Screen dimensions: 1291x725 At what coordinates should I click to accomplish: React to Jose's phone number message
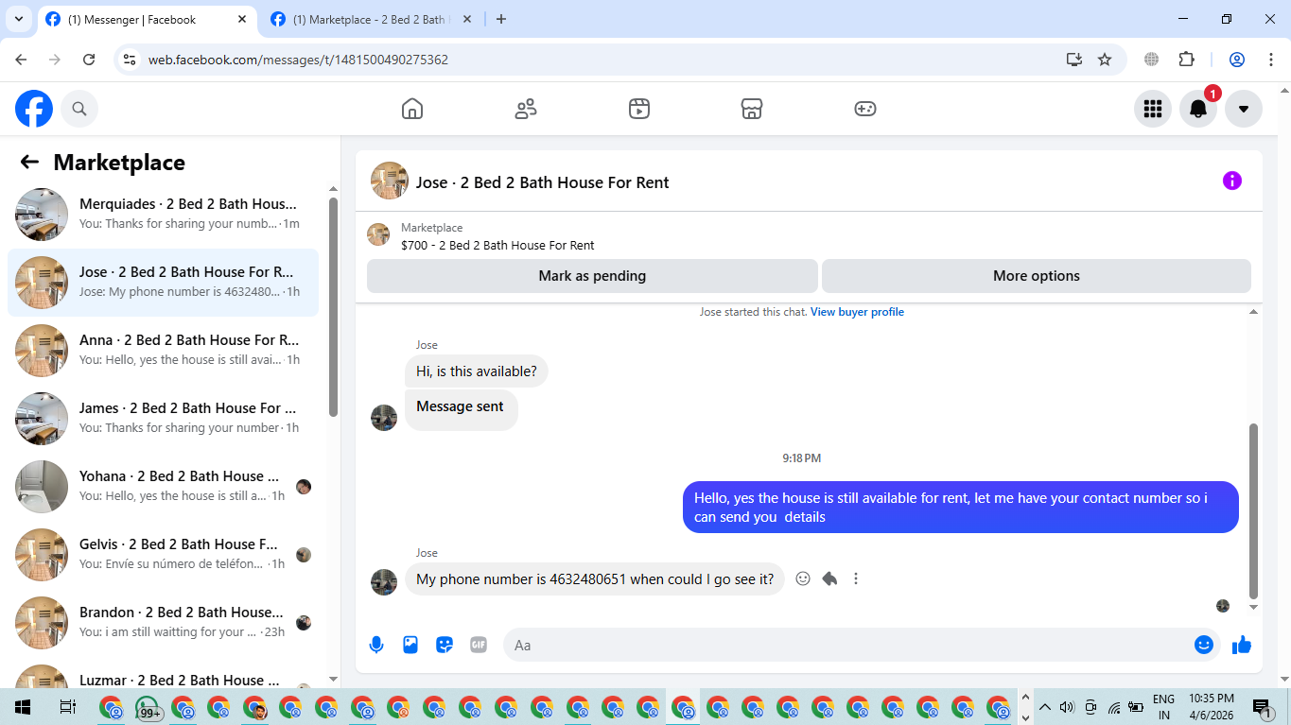(803, 578)
